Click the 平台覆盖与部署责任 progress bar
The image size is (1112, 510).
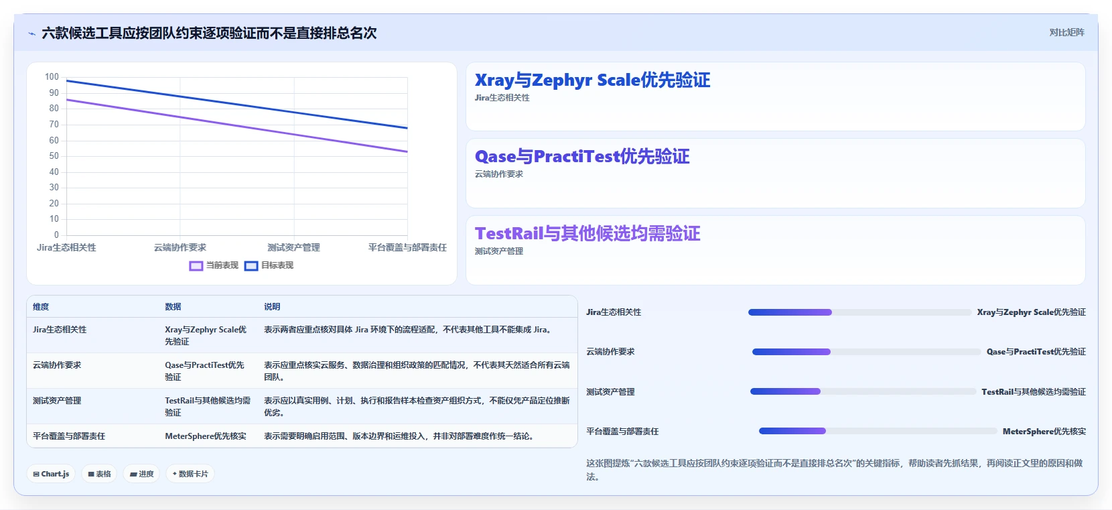click(878, 431)
